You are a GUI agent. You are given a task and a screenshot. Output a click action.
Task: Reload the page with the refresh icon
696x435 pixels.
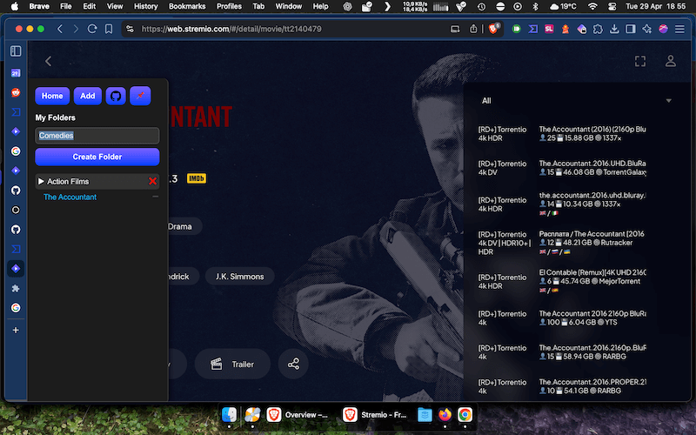pos(92,29)
